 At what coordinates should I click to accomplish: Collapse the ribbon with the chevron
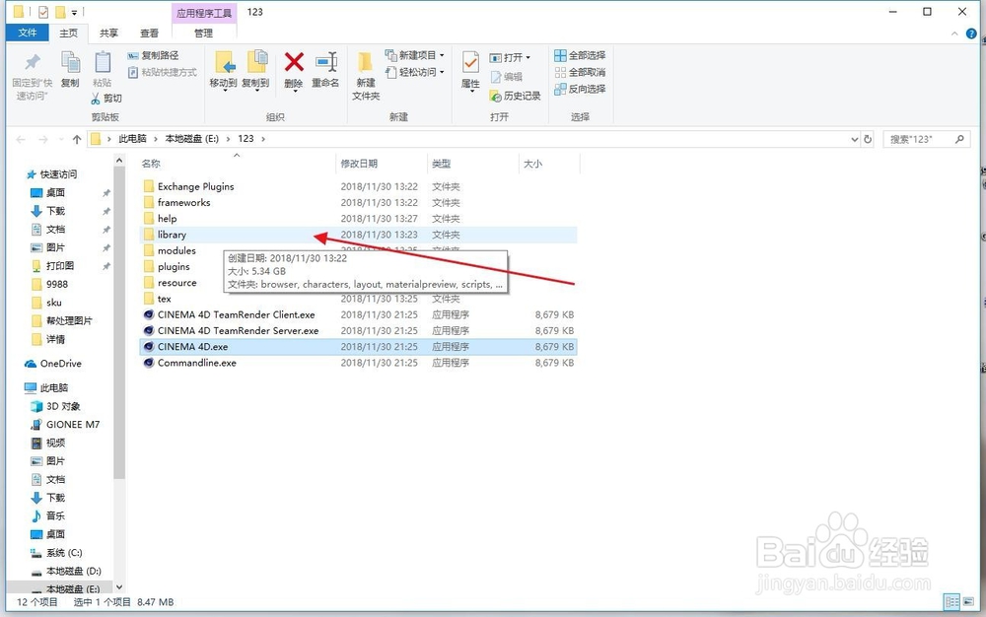(954, 34)
